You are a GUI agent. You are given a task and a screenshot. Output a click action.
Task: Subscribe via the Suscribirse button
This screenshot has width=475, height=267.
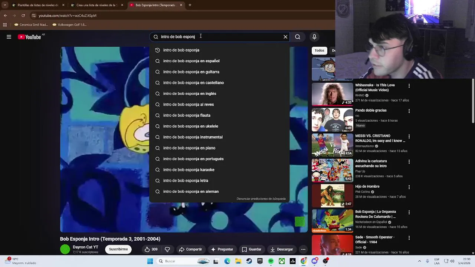[118, 249]
